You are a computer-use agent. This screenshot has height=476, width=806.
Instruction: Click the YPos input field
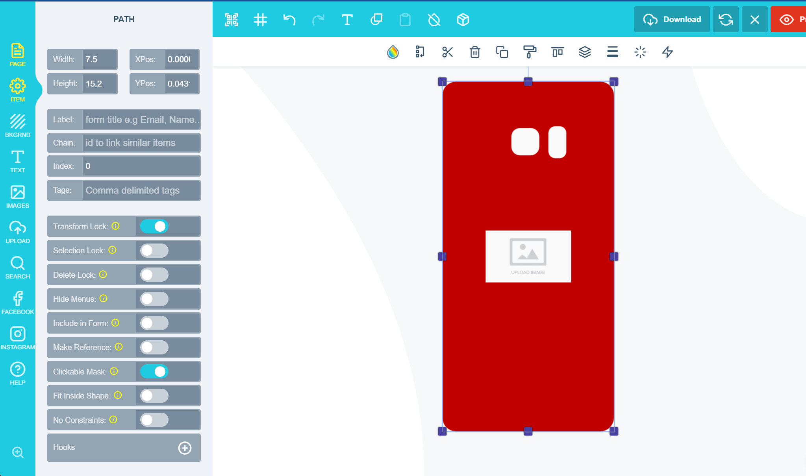(182, 84)
